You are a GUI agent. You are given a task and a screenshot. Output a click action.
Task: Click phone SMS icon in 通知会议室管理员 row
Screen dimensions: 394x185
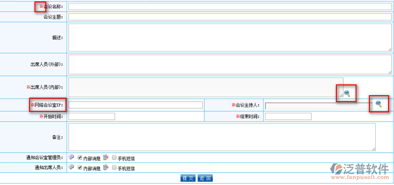(106, 157)
